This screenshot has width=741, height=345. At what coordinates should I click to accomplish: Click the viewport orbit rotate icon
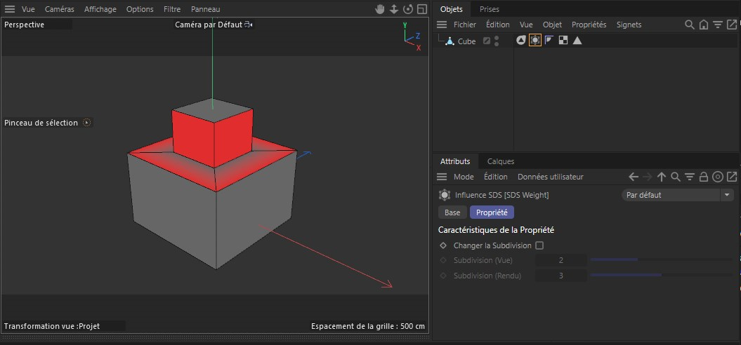(407, 9)
